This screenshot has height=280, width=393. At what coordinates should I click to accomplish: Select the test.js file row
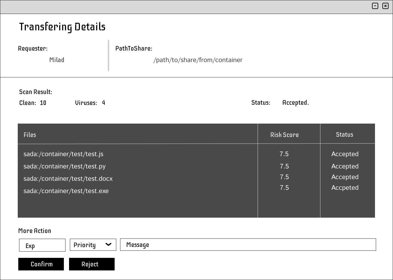tap(63, 154)
